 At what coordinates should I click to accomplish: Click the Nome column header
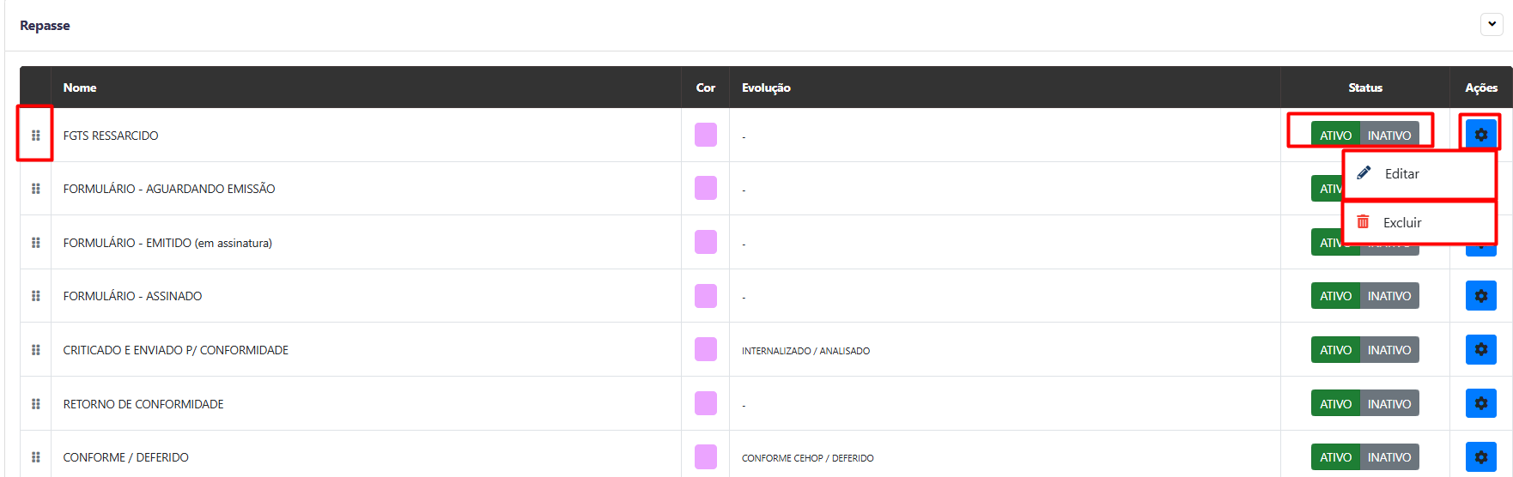click(x=80, y=88)
